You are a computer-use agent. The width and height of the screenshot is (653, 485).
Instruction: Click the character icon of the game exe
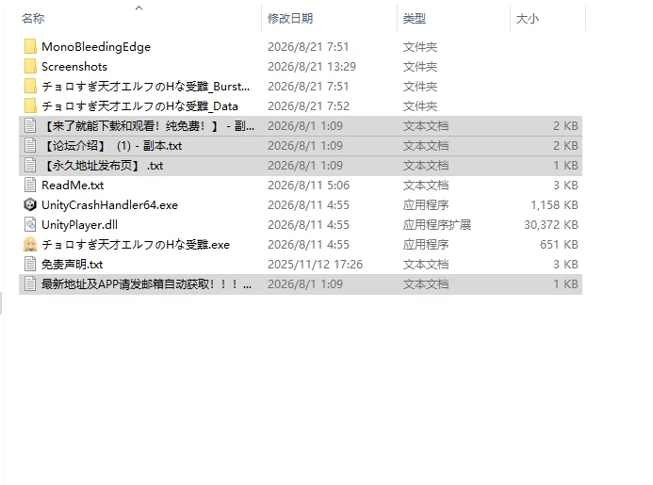30,244
